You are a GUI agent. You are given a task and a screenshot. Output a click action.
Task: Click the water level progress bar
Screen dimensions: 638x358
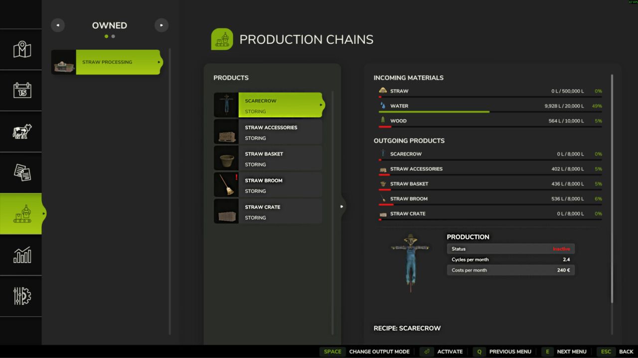[x=489, y=112]
